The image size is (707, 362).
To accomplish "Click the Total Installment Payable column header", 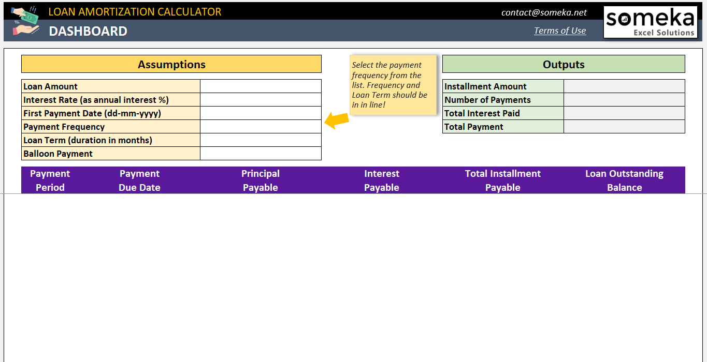I will pyautogui.click(x=503, y=180).
